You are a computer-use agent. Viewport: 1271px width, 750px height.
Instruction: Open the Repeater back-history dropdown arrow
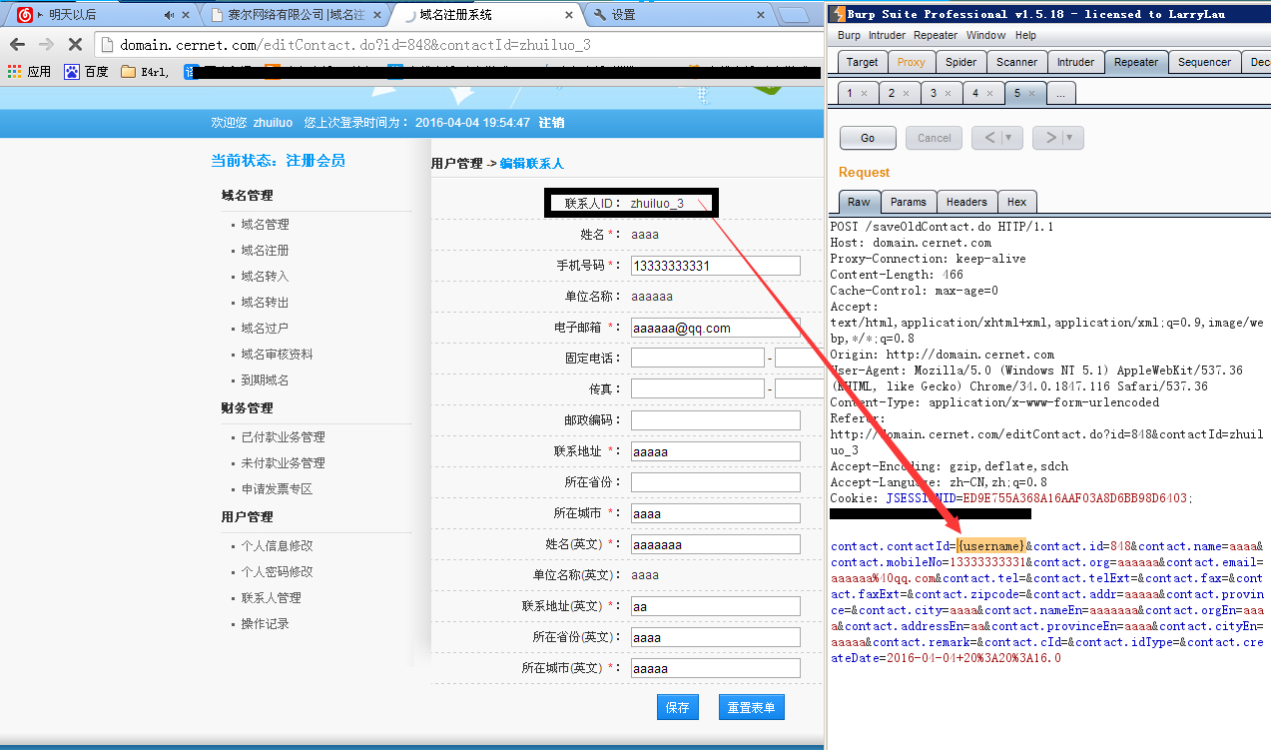pyautogui.click(x=1010, y=138)
